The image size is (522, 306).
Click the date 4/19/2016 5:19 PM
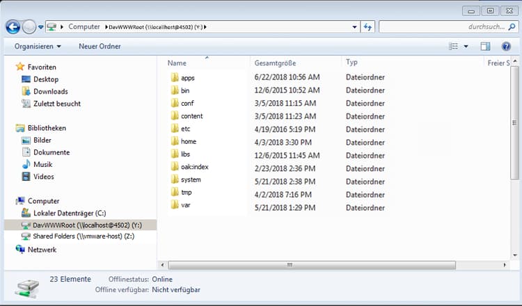click(285, 129)
